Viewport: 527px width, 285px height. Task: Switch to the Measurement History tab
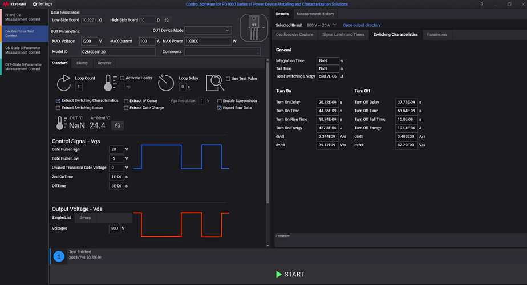tap(315, 14)
